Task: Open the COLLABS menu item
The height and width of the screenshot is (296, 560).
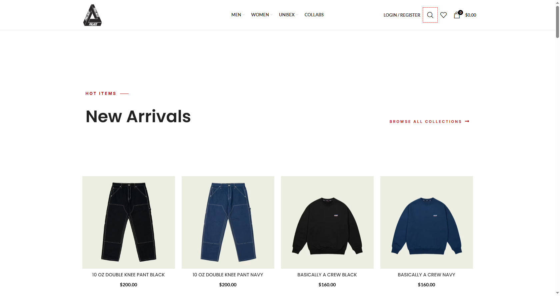Action: (x=314, y=15)
